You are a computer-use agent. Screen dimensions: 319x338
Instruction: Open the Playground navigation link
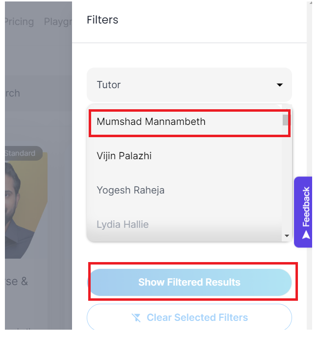pos(58,22)
